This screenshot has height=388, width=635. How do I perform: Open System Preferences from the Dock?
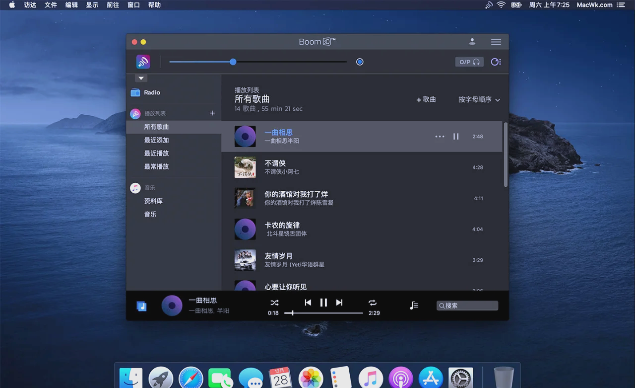click(x=461, y=379)
